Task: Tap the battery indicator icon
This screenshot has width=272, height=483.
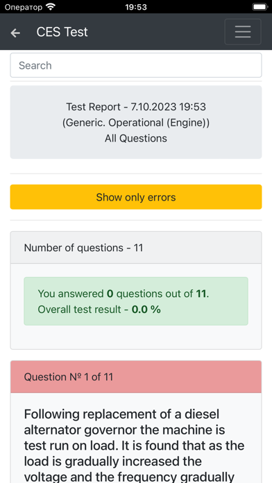Action: click(260, 6)
